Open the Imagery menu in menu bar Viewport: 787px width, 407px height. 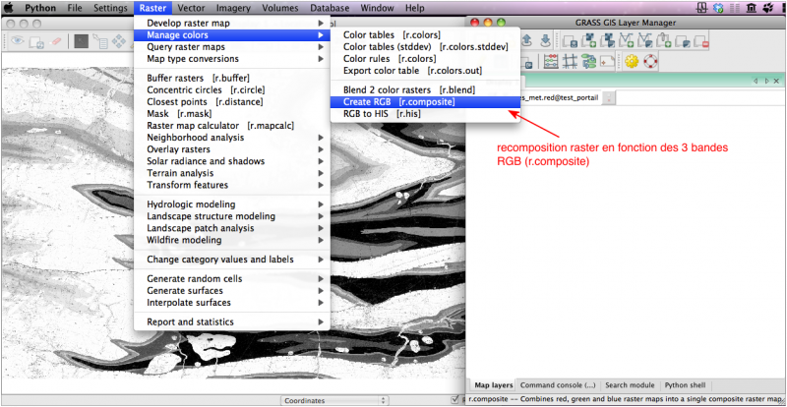click(x=233, y=7)
